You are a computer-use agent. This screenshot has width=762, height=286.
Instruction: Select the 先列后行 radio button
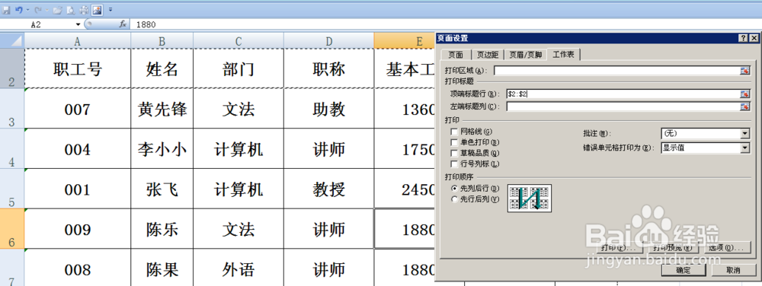pos(455,188)
